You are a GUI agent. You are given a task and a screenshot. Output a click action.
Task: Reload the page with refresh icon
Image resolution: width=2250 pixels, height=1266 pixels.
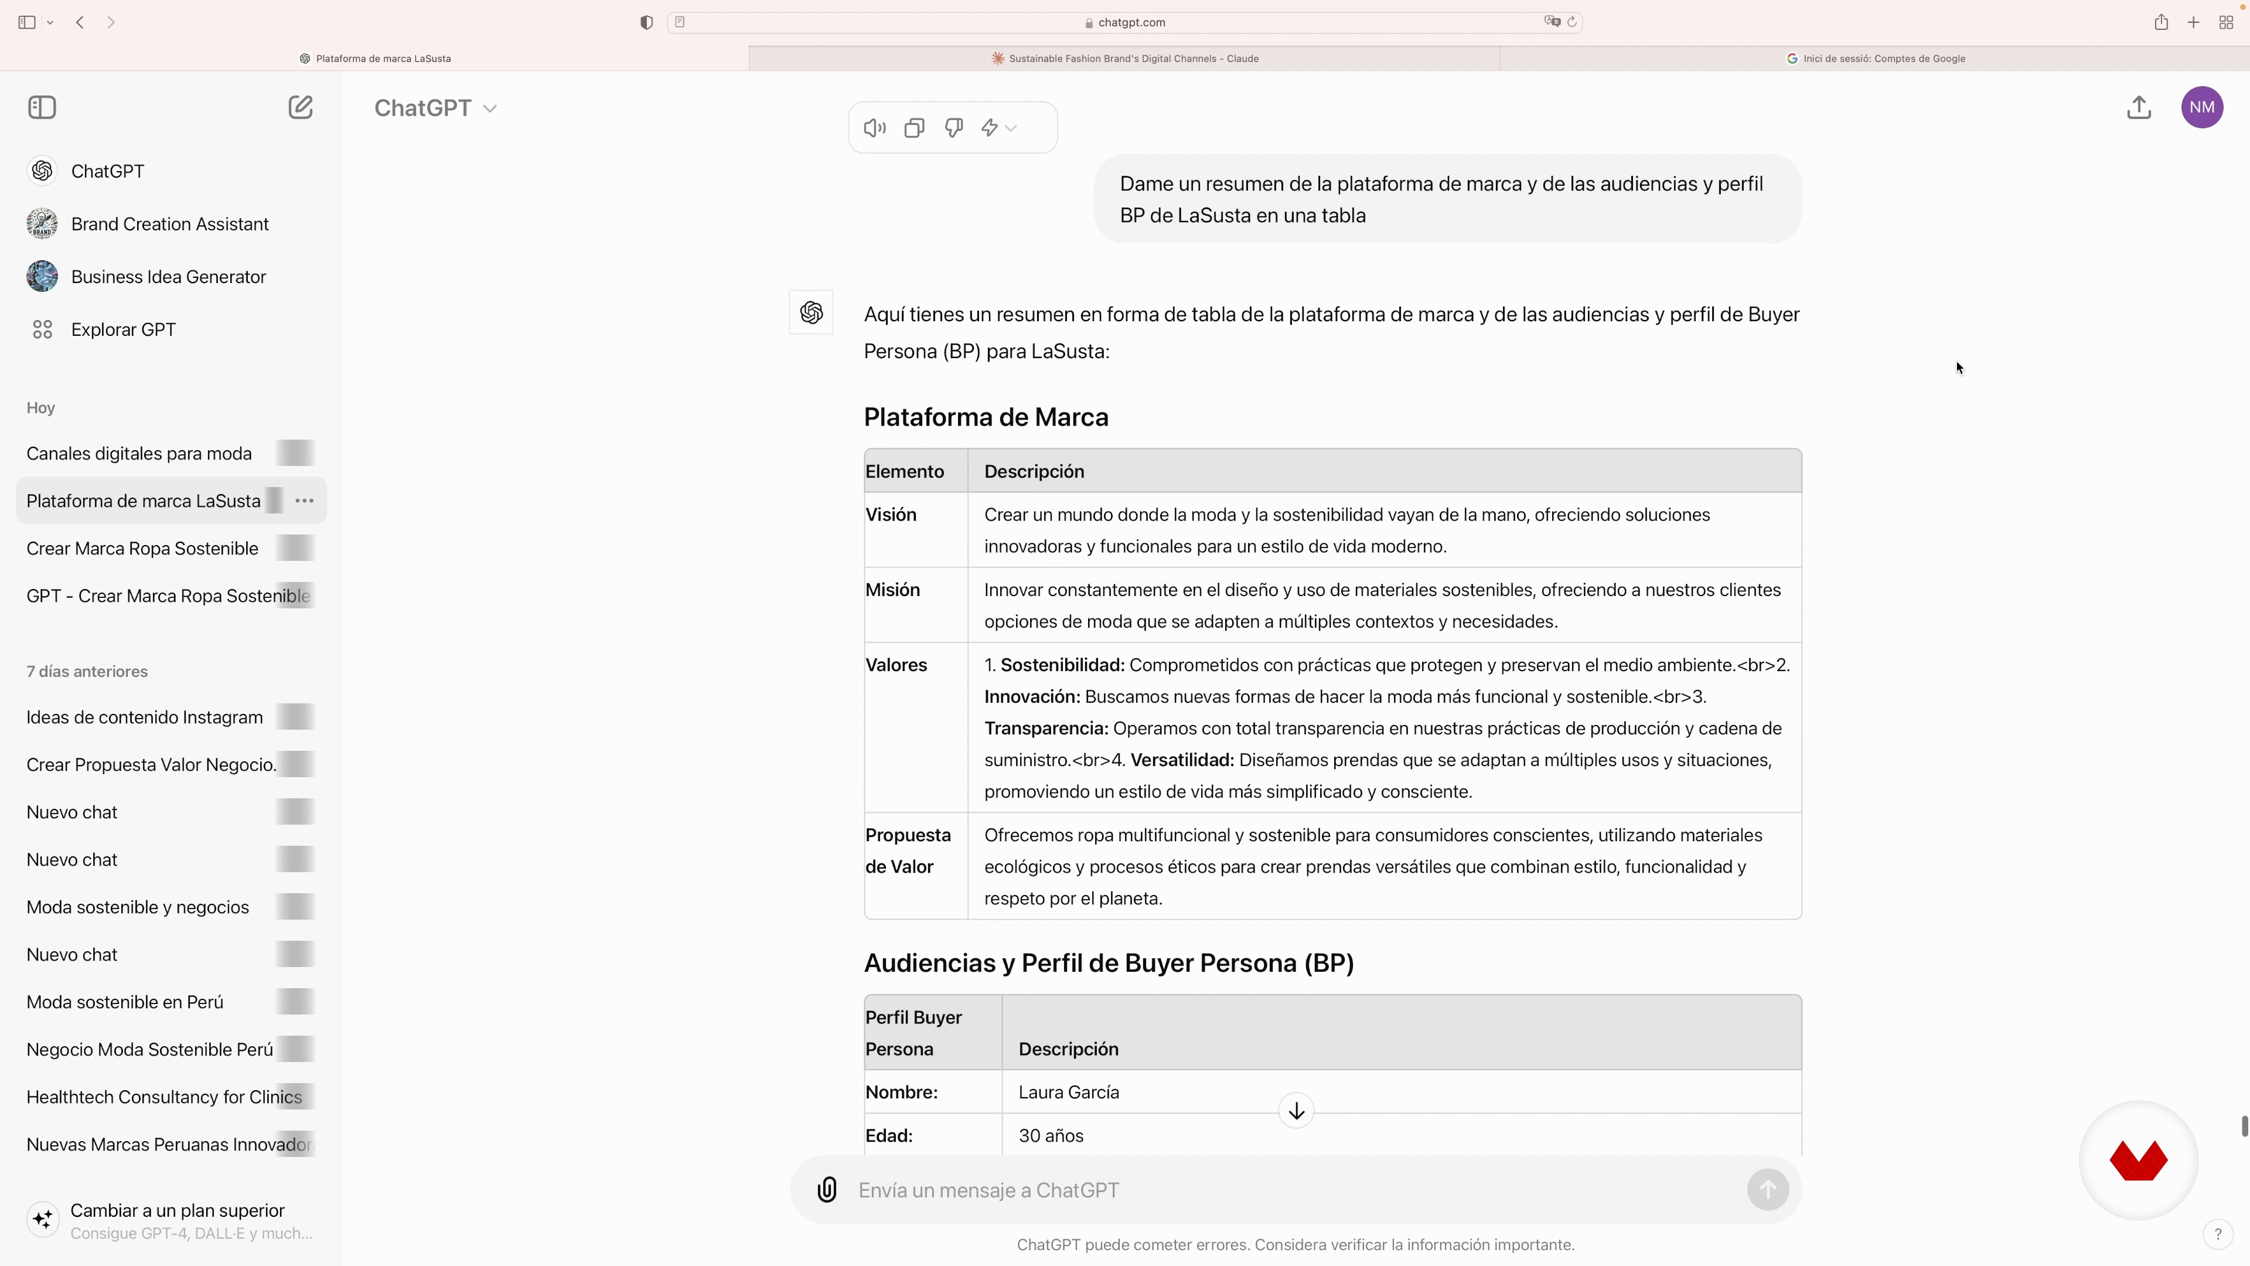pyautogui.click(x=1572, y=22)
